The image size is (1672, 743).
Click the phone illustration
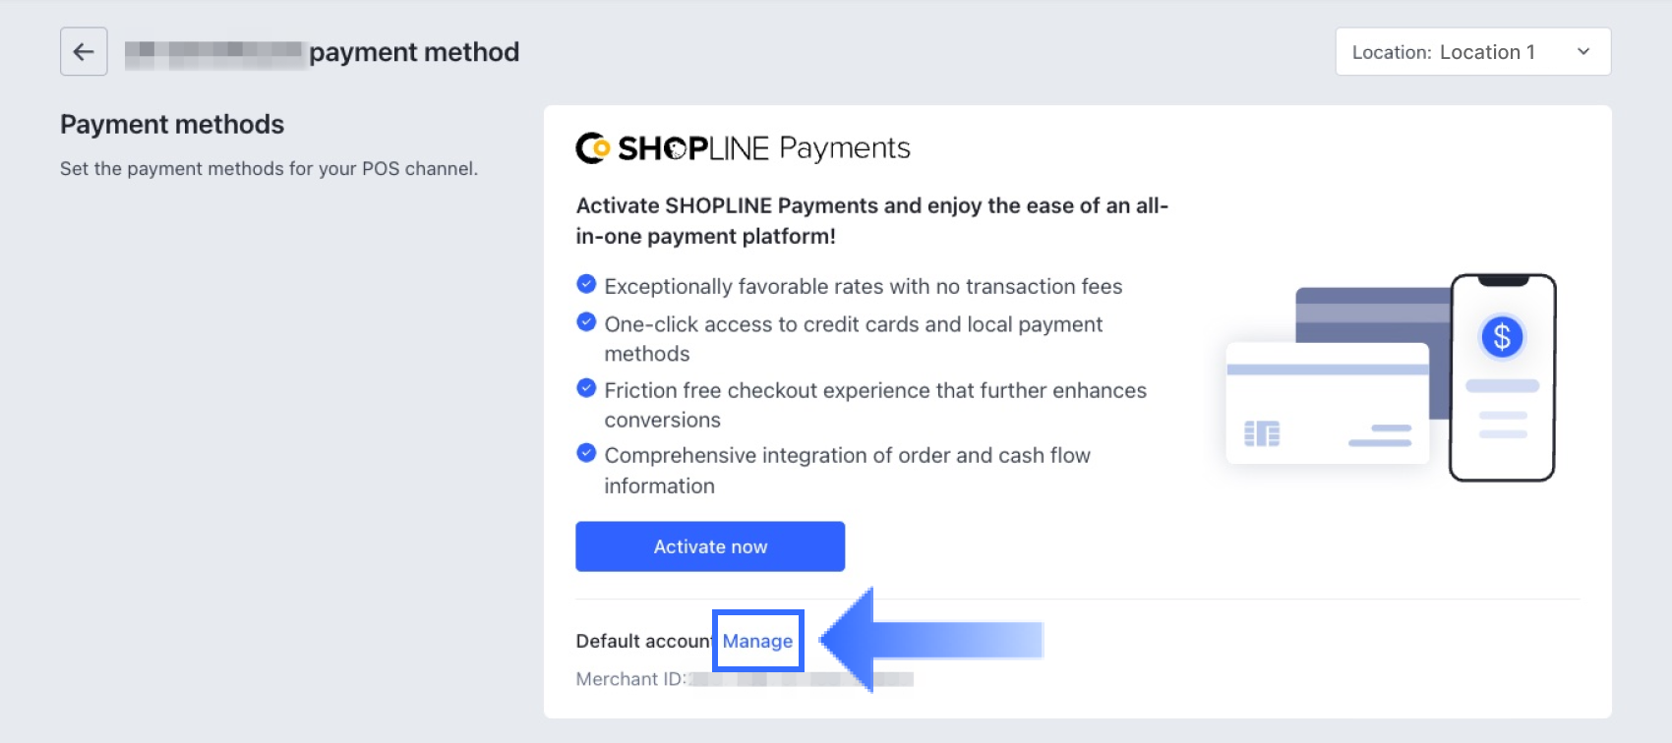1503,377
